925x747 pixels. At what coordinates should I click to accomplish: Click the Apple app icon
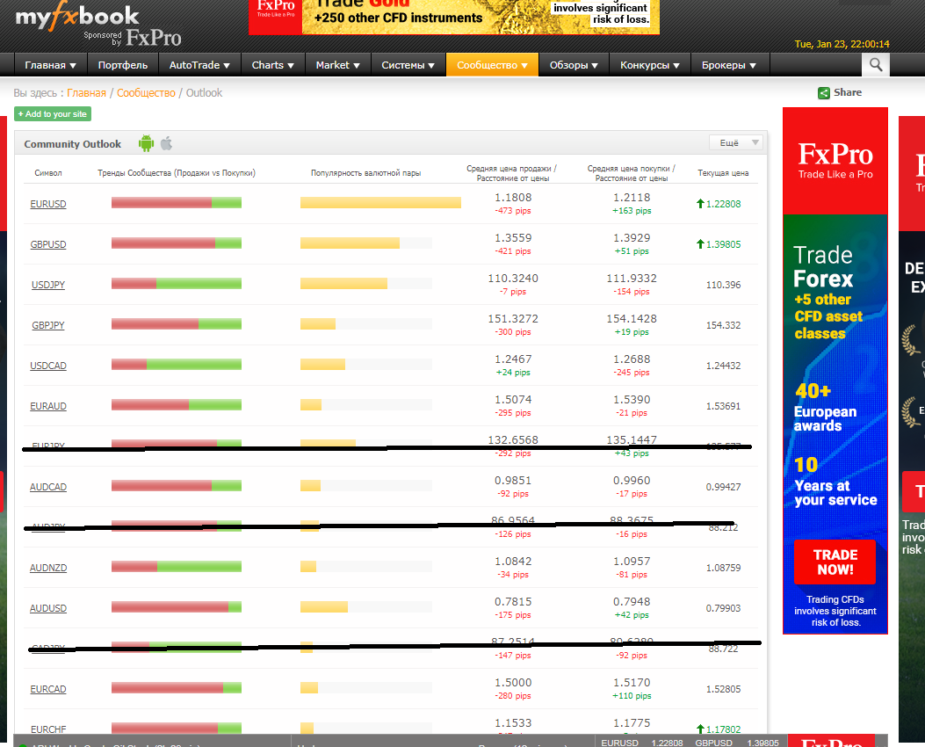click(166, 142)
